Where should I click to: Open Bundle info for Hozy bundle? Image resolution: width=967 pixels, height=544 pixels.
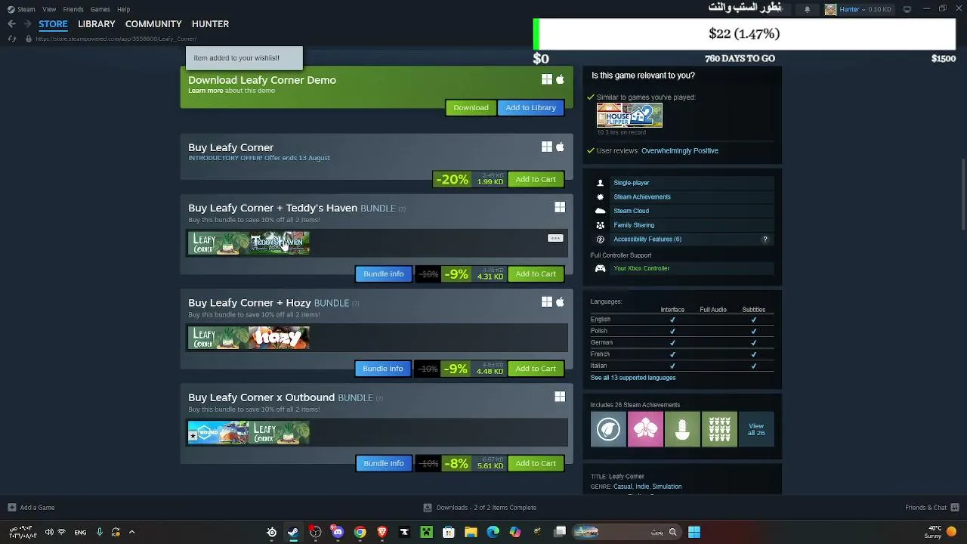pos(383,369)
